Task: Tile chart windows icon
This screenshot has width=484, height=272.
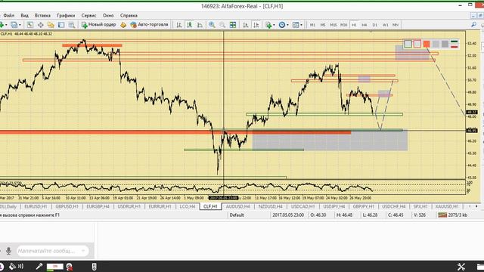Action: (233, 25)
